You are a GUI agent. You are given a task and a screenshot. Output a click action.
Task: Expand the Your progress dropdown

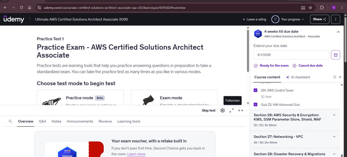coord(292,19)
